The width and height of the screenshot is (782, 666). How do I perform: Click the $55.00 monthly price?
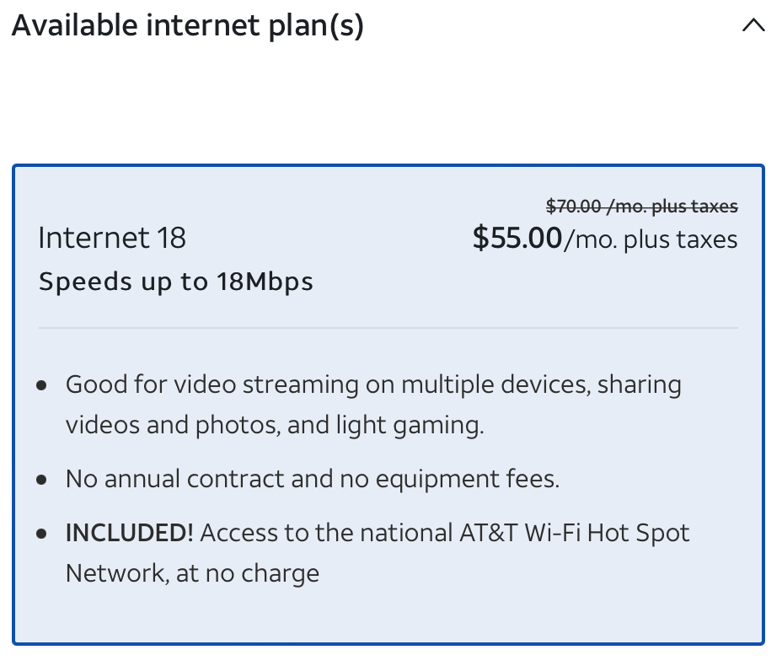click(x=517, y=239)
